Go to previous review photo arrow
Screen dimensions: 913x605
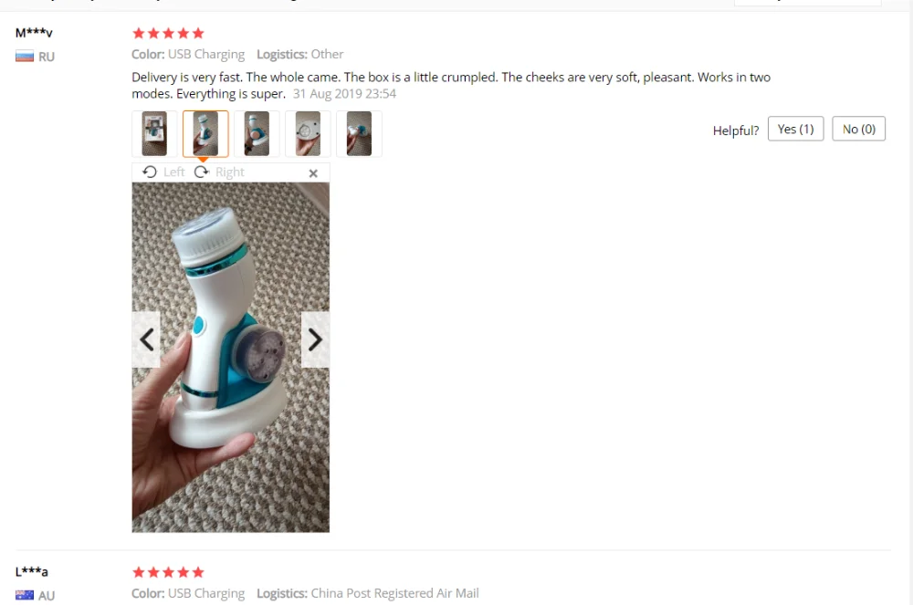[146, 339]
